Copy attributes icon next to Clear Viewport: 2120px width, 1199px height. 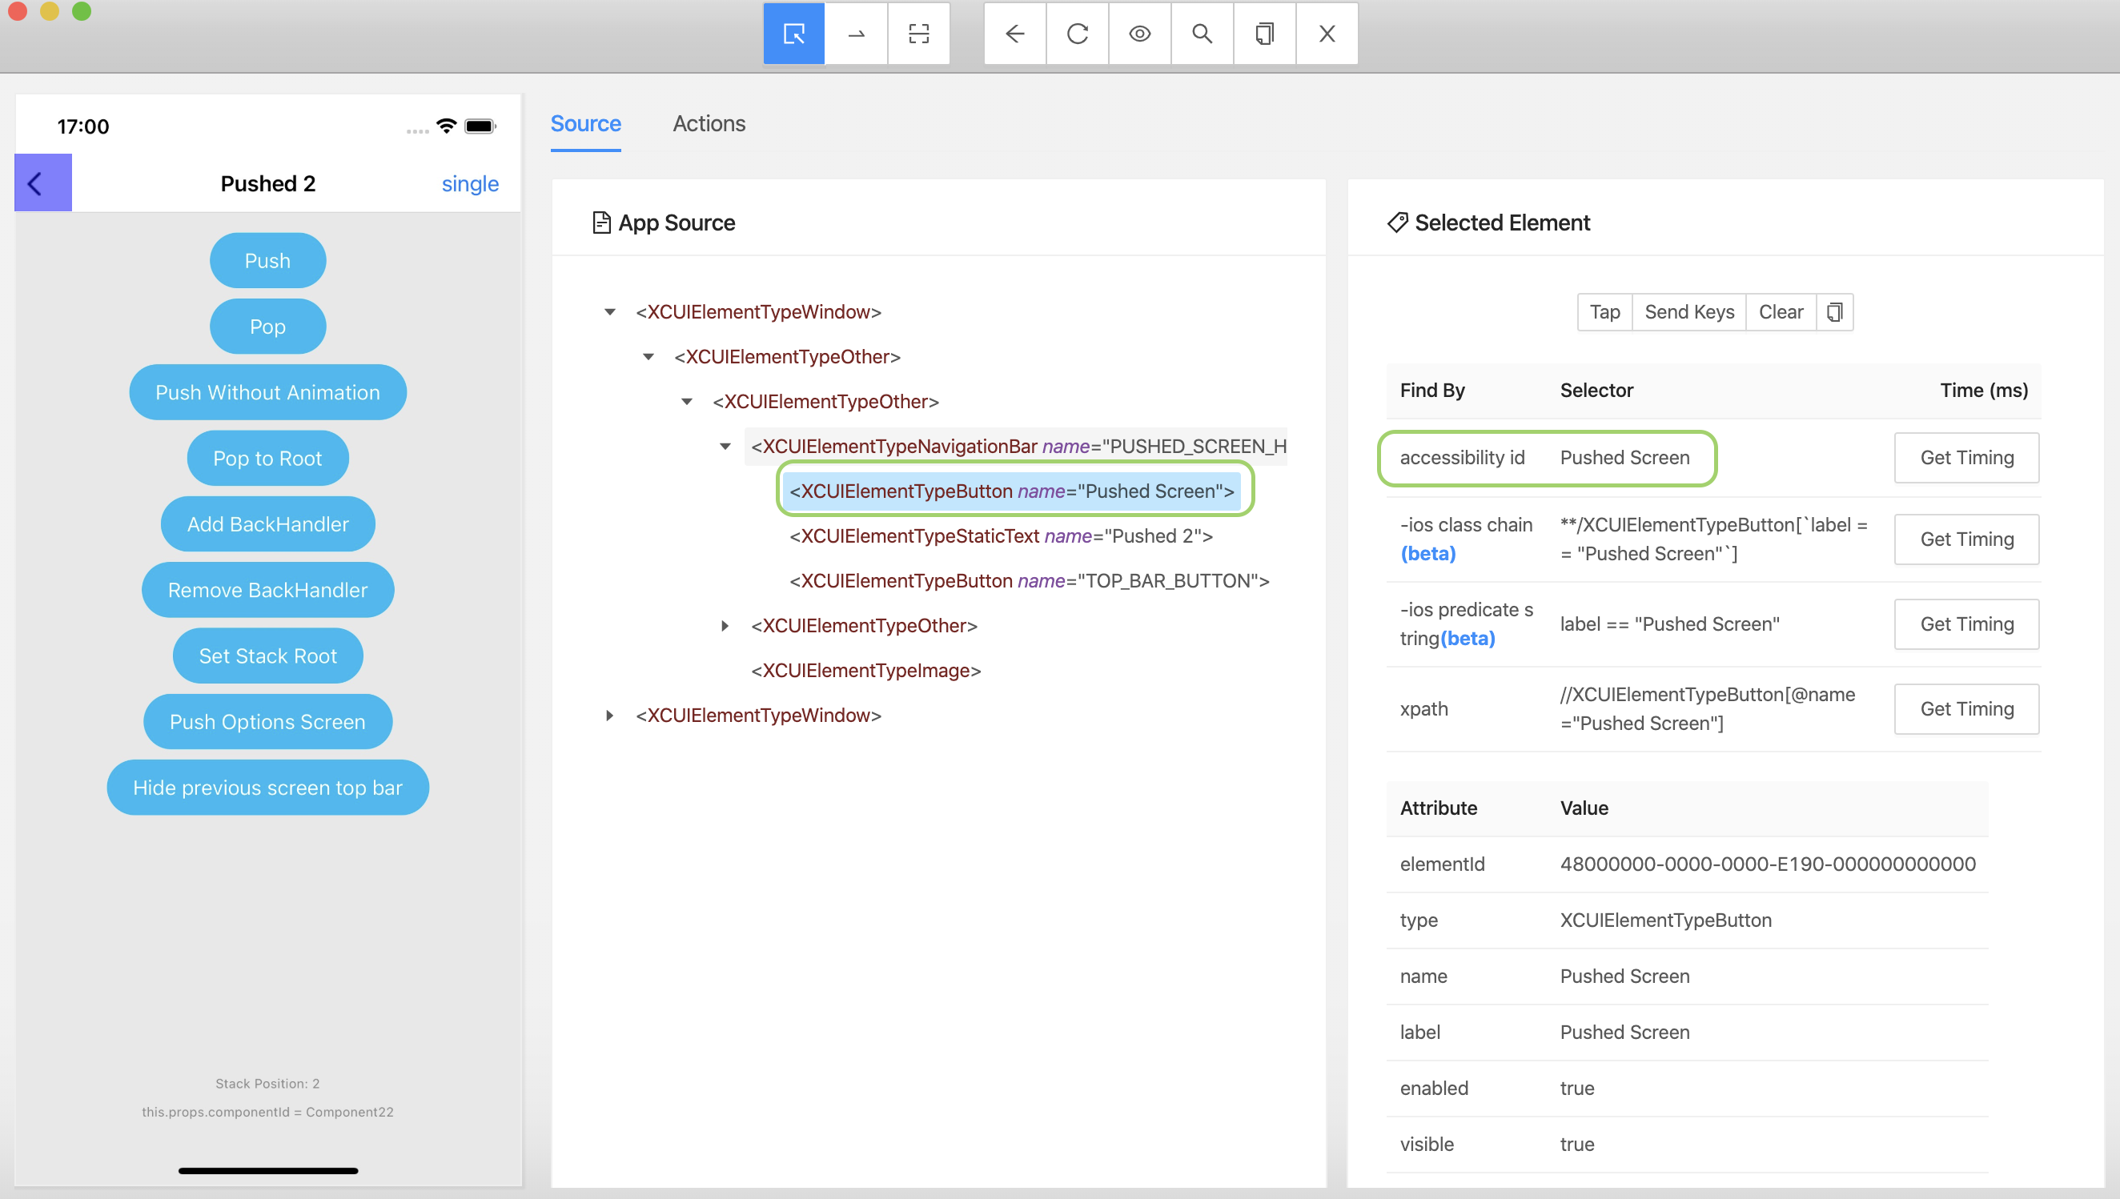1834,312
